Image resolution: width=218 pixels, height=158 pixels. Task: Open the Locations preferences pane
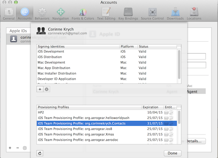[194, 14]
